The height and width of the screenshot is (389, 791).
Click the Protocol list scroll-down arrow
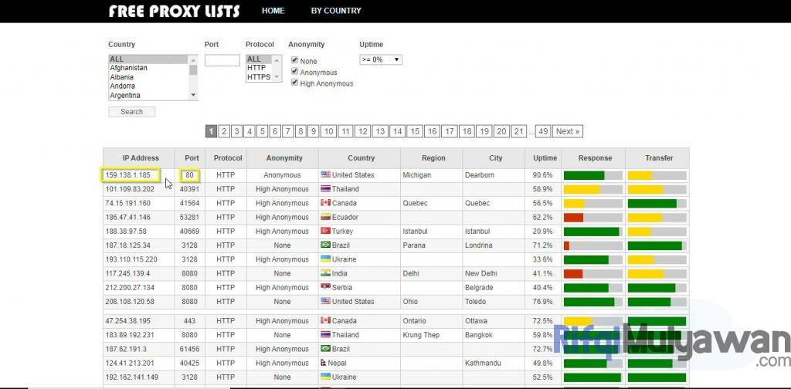277,77
